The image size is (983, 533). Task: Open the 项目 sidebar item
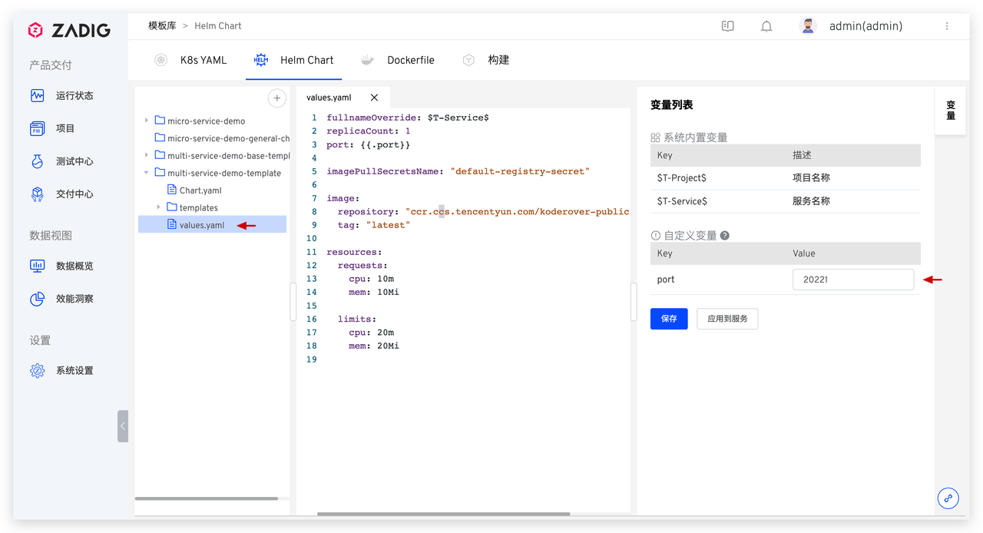point(52,128)
